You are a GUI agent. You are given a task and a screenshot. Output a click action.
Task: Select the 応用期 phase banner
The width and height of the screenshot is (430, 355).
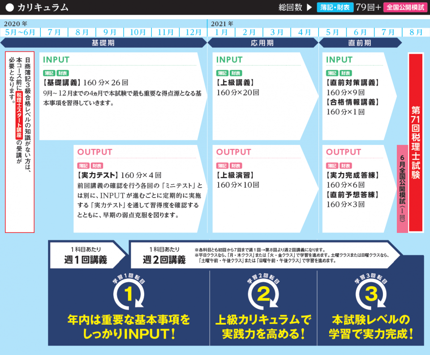coord(262,43)
